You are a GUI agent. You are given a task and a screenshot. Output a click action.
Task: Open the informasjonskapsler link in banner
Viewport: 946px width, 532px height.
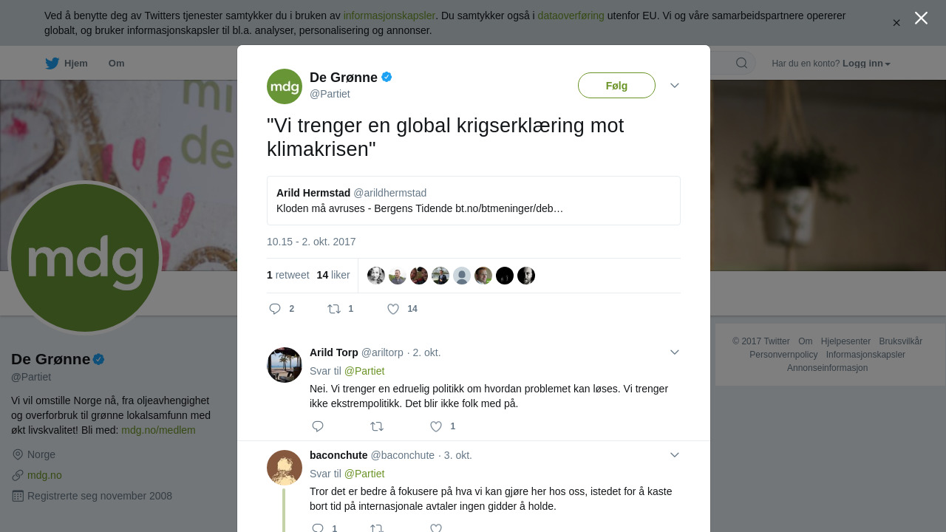coord(389,16)
